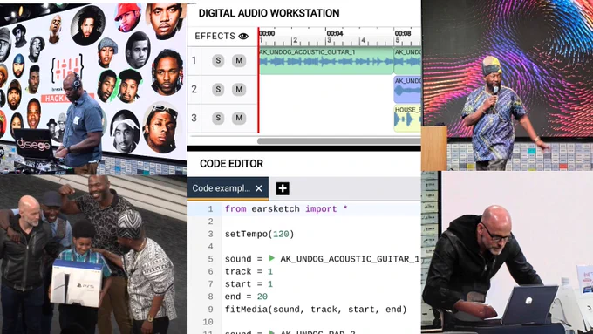Click the EFFECTS label in workstation

tap(215, 36)
